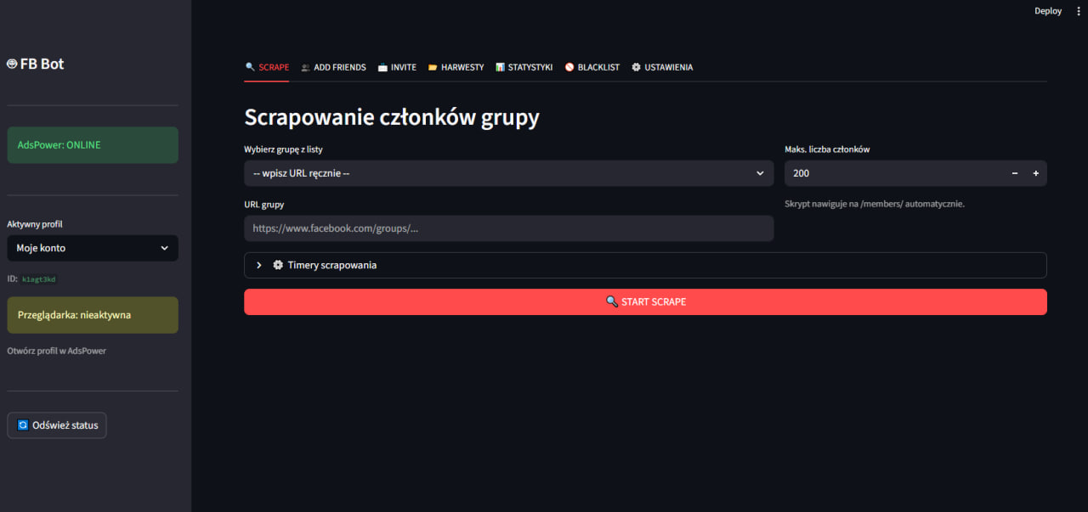This screenshot has width=1088, height=512.
Task: Click the Invite envelope icon
Action: [x=382, y=67]
